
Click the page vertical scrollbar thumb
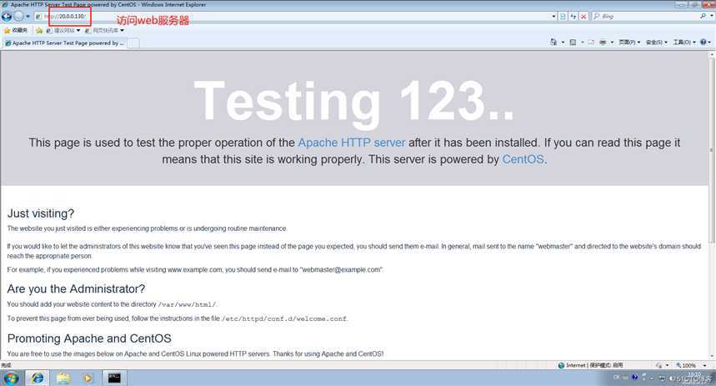(x=712, y=151)
